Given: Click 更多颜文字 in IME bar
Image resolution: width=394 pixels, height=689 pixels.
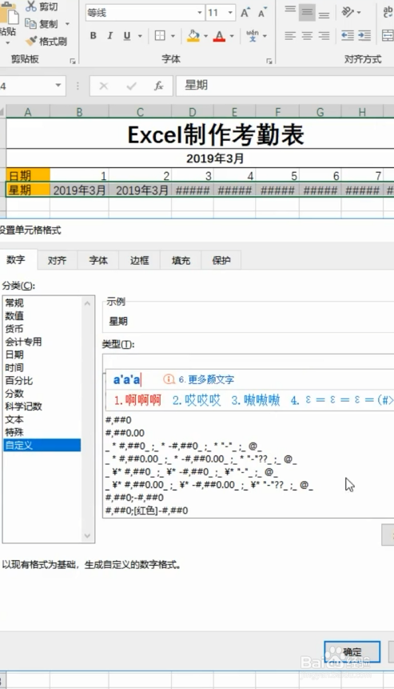Looking at the screenshot, I should (x=206, y=379).
